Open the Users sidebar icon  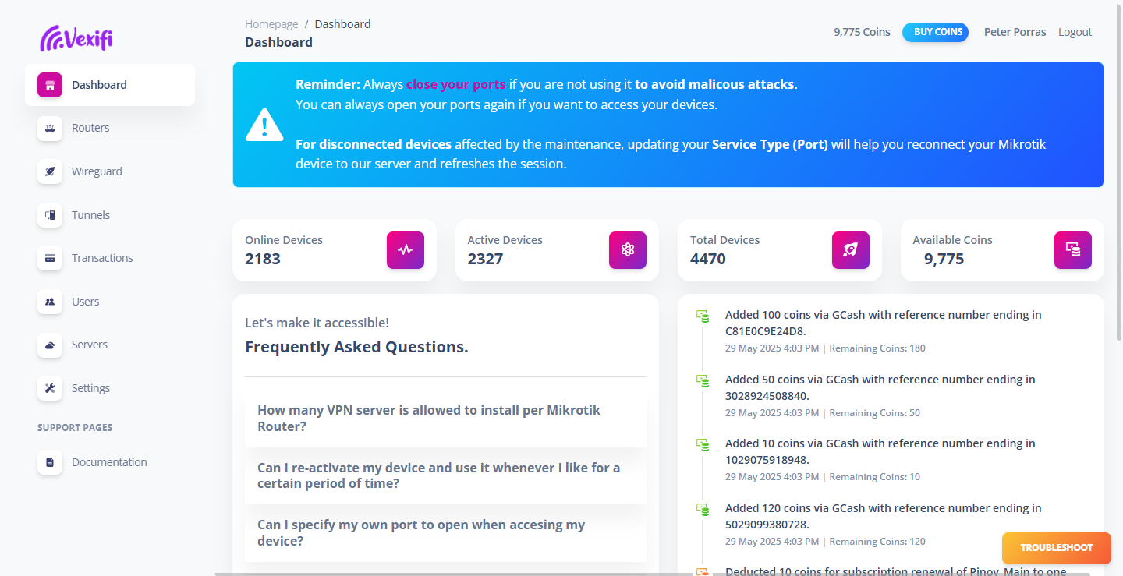(x=50, y=302)
